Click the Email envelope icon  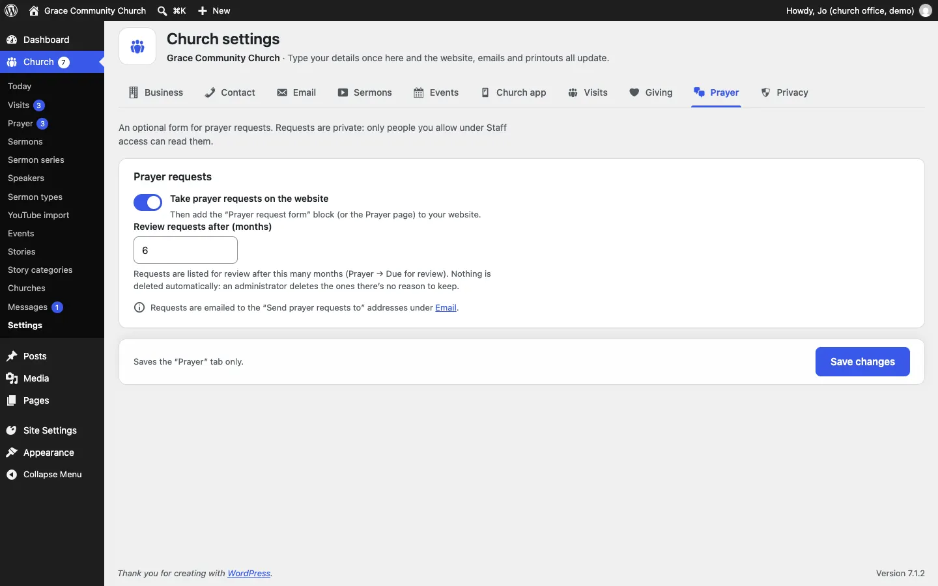pyautogui.click(x=282, y=92)
